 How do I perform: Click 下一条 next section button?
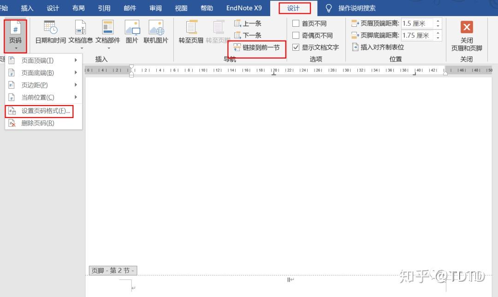click(x=248, y=35)
